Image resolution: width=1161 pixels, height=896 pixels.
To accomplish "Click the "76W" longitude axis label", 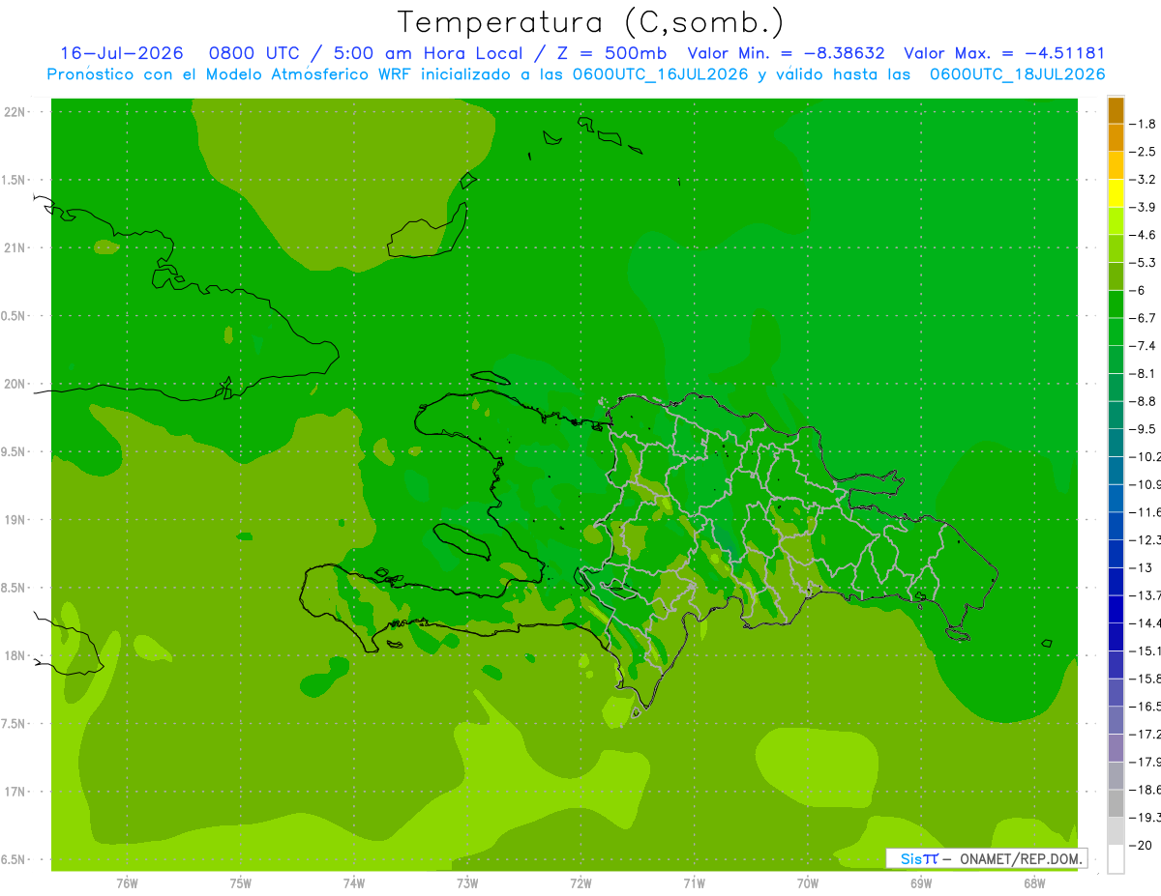I will coord(127,883).
